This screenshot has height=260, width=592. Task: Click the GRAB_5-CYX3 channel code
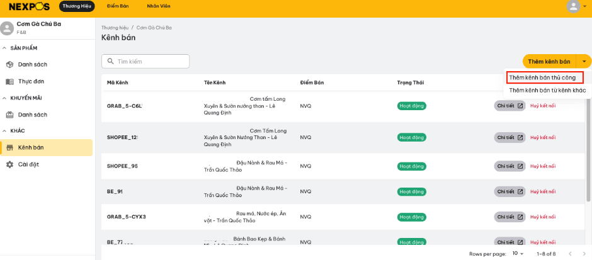pos(126,217)
